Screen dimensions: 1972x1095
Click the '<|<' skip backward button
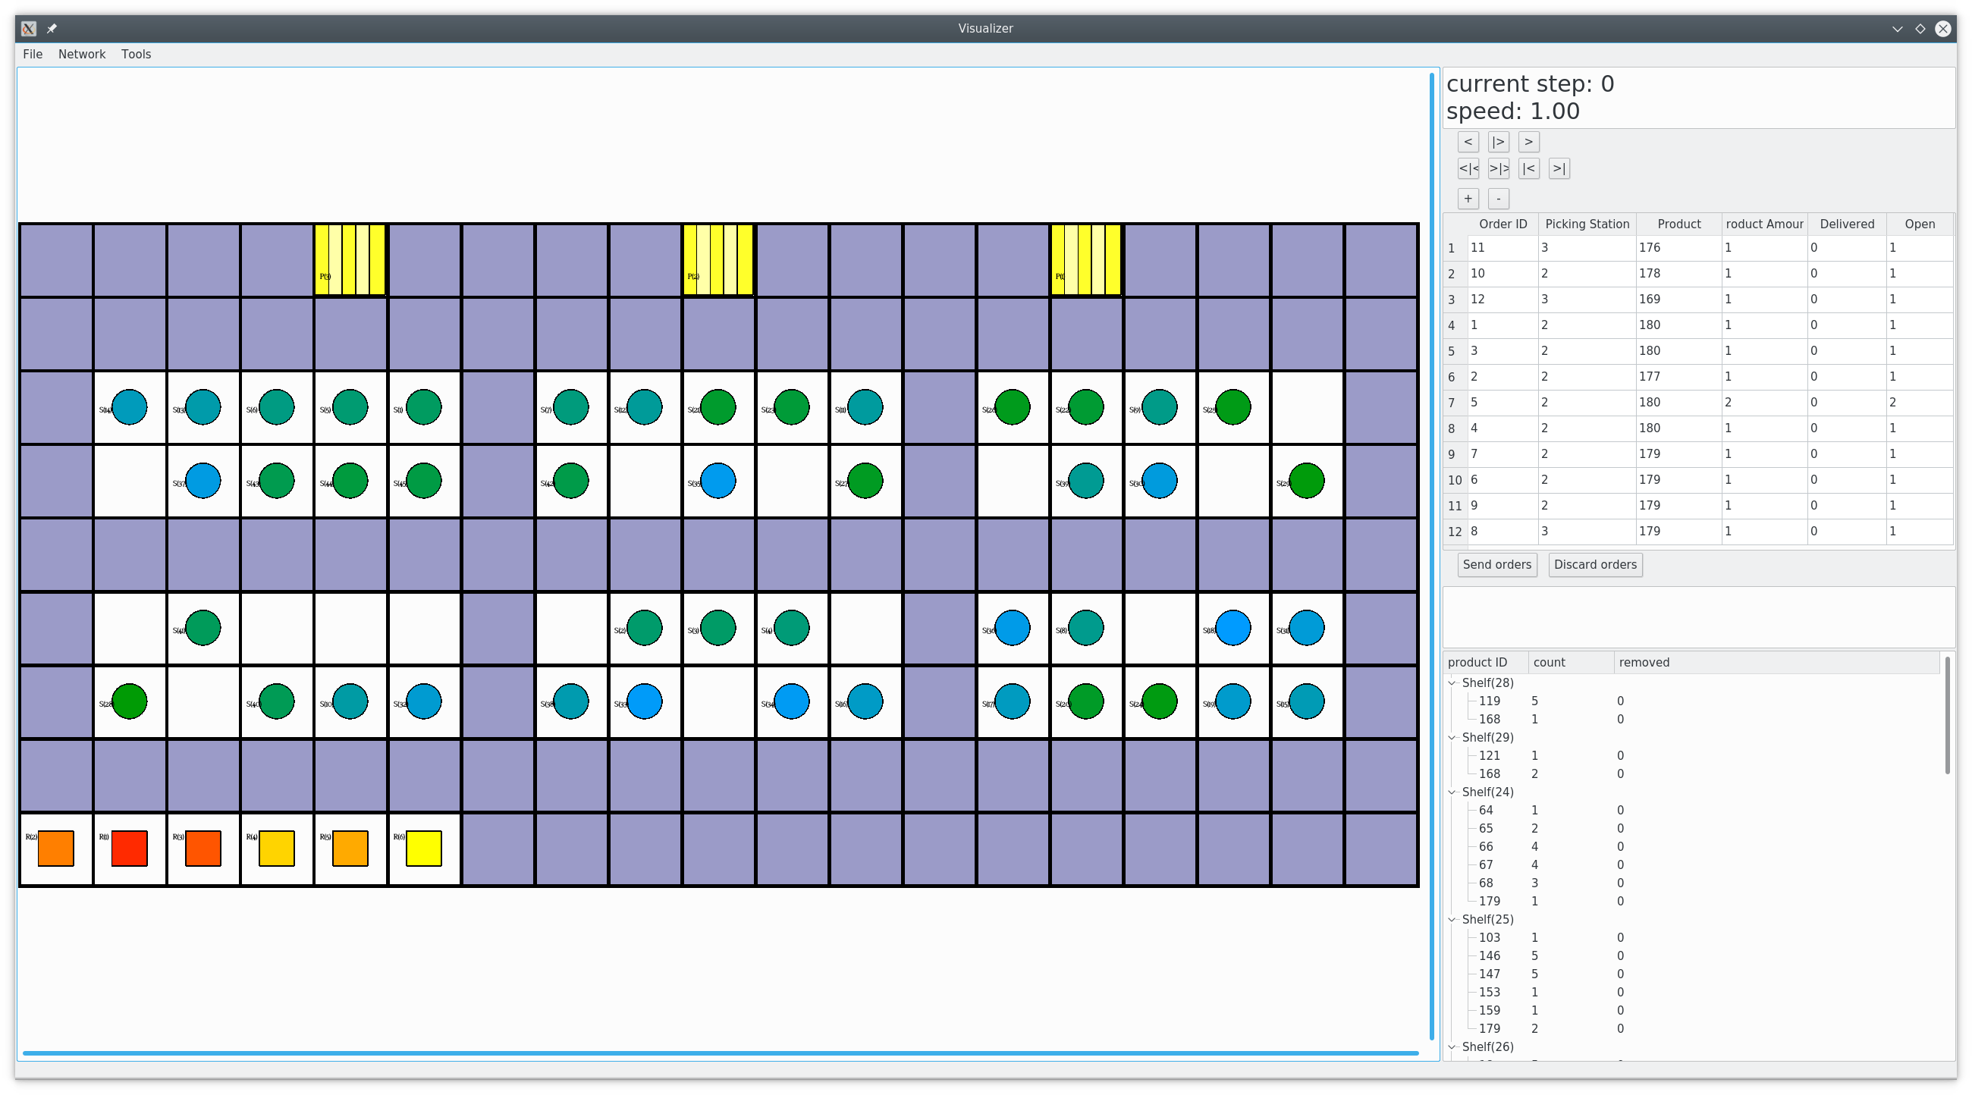click(1468, 168)
